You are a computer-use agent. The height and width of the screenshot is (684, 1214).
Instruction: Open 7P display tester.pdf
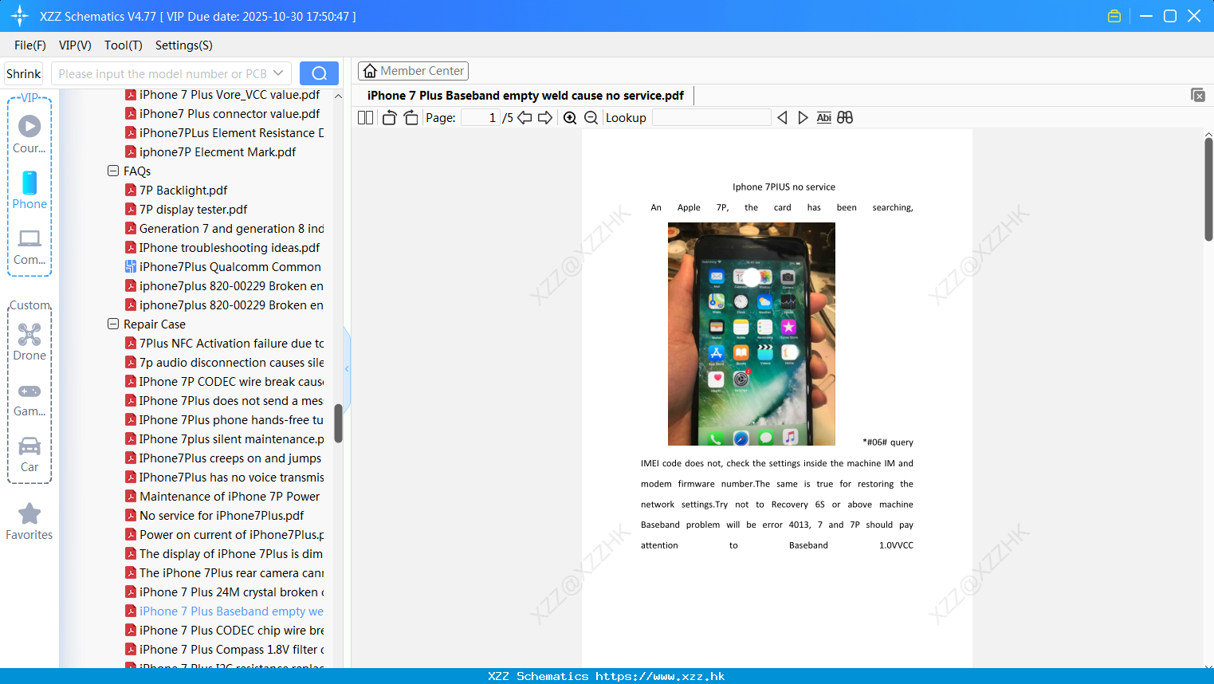[187, 210]
